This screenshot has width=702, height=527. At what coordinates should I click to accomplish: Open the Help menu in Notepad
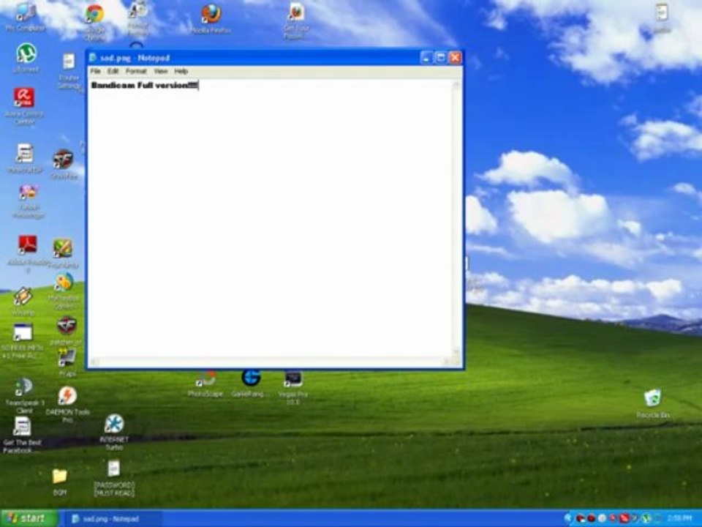pyautogui.click(x=181, y=71)
